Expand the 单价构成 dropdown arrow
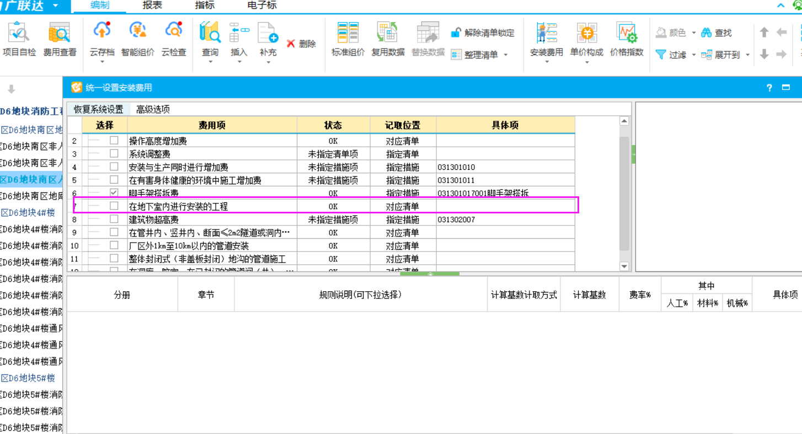The height and width of the screenshot is (434, 802). [587, 62]
